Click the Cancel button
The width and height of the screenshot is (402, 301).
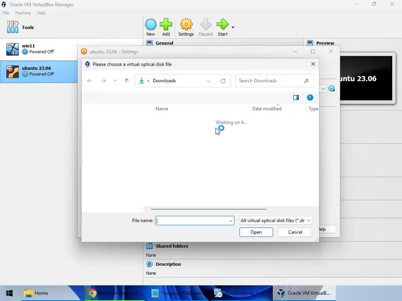click(x=295, y=232)
